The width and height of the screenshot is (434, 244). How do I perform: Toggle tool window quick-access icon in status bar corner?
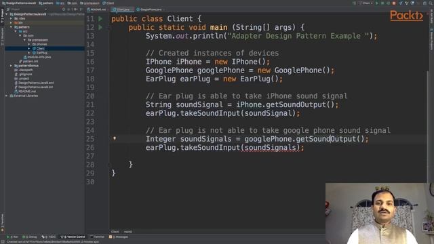(3, 242)
